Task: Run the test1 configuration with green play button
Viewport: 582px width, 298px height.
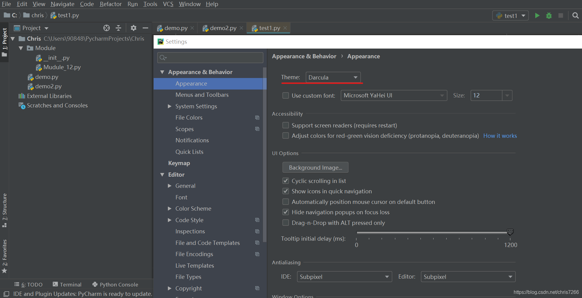Action: coord(537,15)
